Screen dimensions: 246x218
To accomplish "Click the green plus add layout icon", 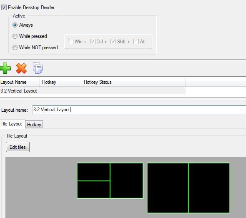I will pyautogui.click(x=5, y=68).
